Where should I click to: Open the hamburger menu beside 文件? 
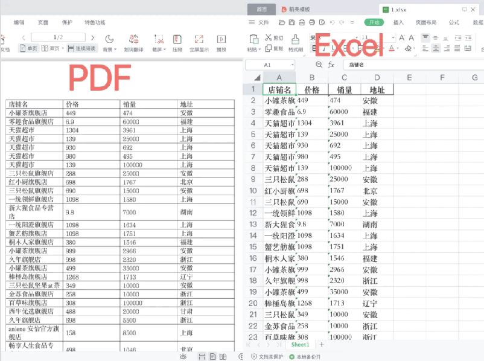[x=252, y=22]
